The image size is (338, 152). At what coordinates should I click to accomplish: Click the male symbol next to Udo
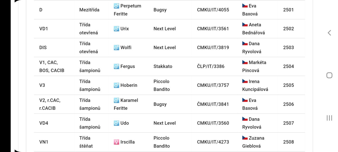tap(116, 123)
